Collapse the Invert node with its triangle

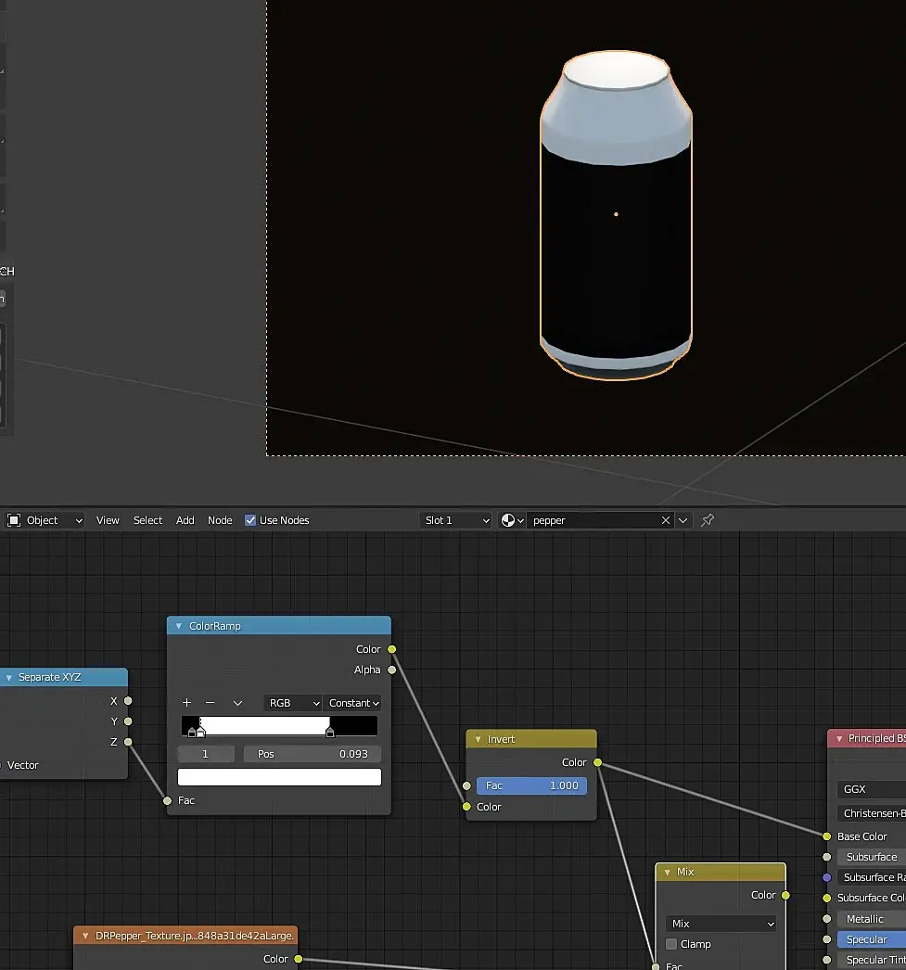pos(478,739)
